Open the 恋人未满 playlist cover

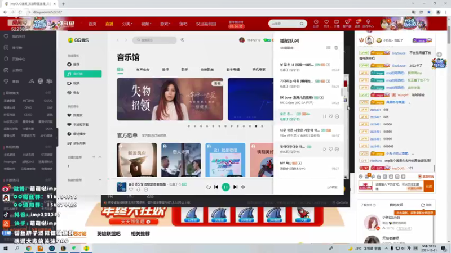[181, 160]
